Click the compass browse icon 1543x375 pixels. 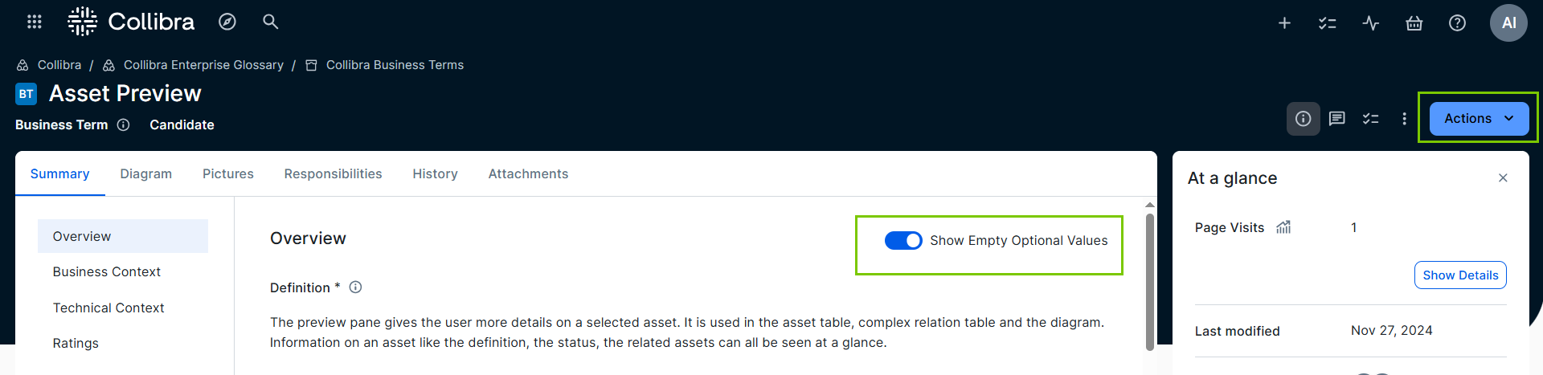tap(227, 22)
